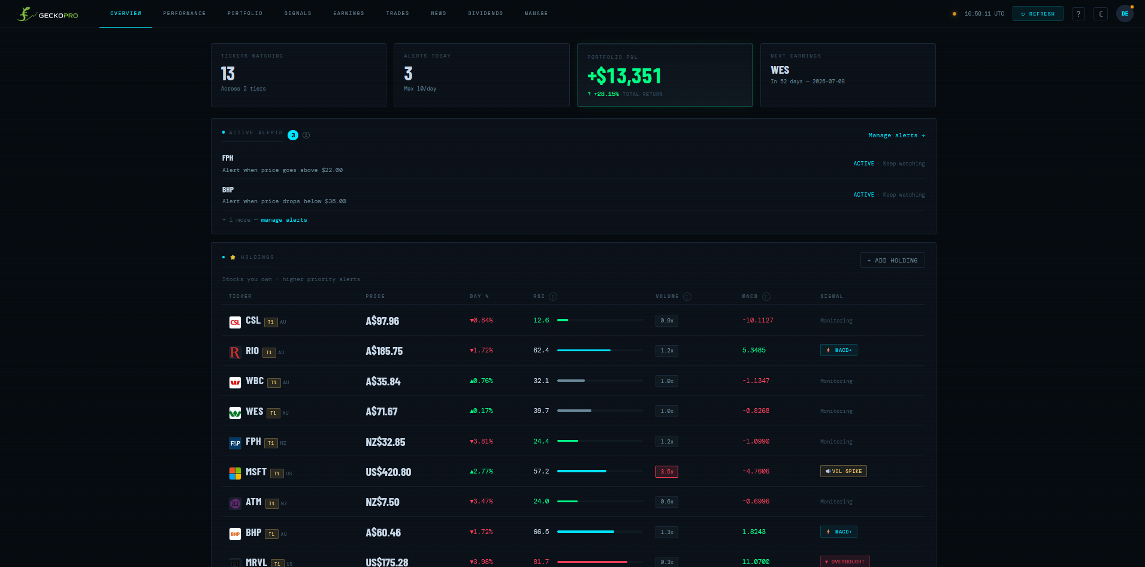Click the WBC Westpac logo
This screenshot has width=1145, height=567.
pos(235,382)
